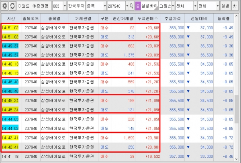Click the volume value 250
241x163 pixels.
coord(131,147)
